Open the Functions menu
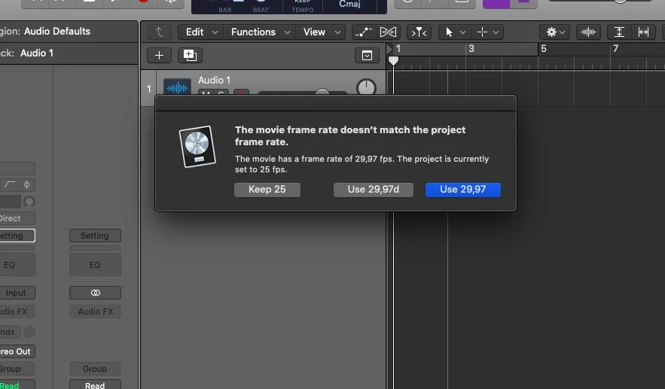This screenshot has width=665, height=389. tap(260, 32)
